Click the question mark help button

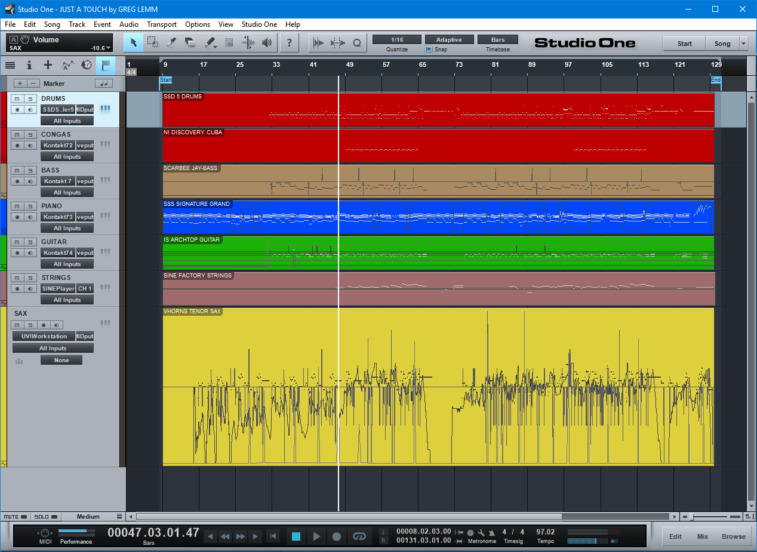pos(290,42)
